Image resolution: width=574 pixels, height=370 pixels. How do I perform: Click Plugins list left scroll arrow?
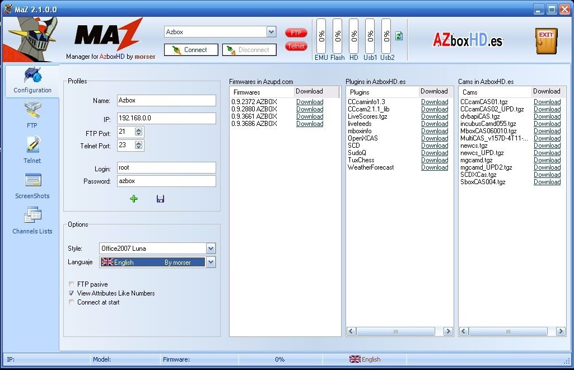point(351,331)
